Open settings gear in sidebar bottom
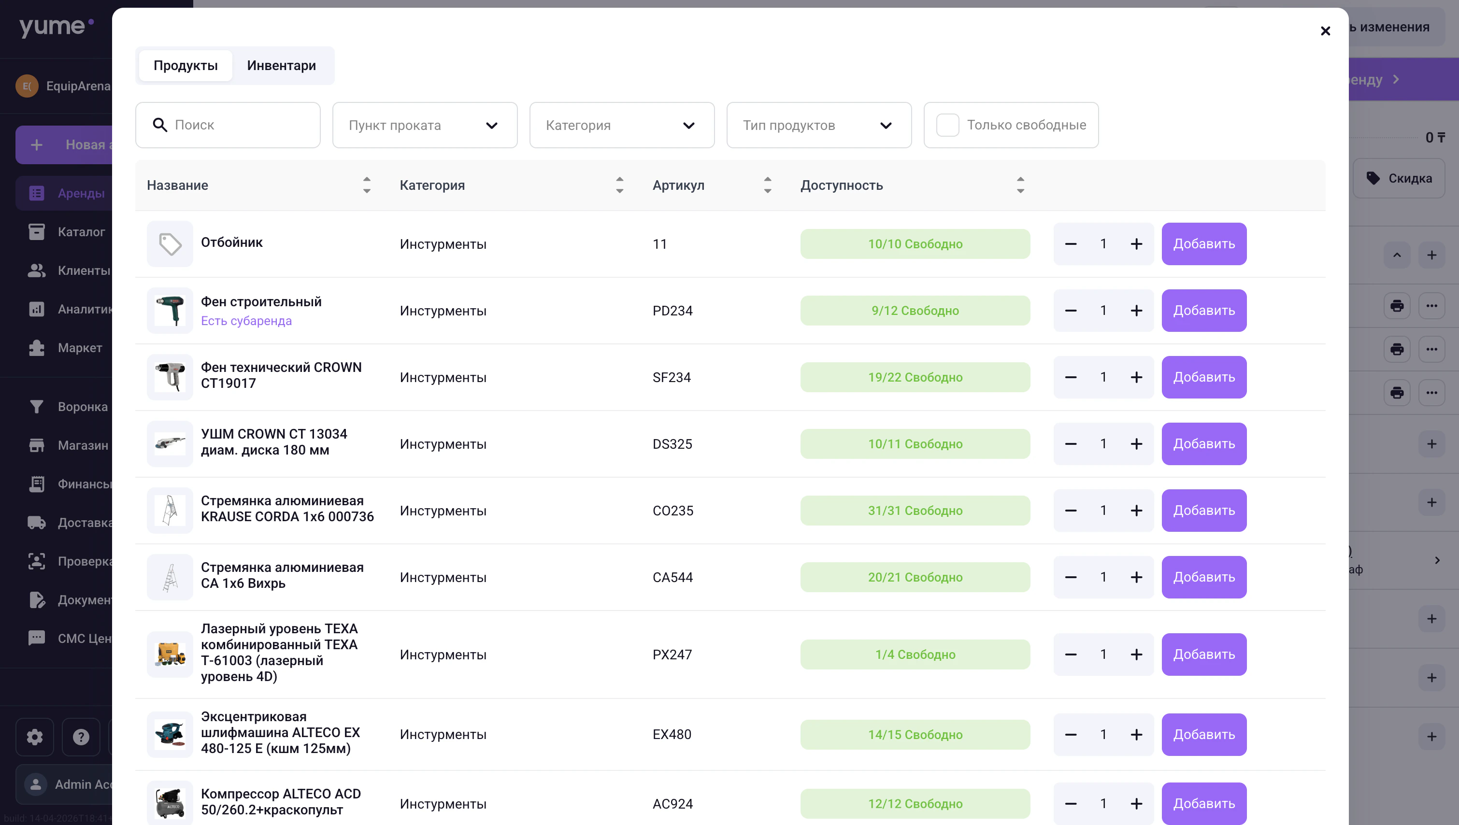Image resolution: width=1459 pixels, height=825 pixels. click(x=35, y=737)
